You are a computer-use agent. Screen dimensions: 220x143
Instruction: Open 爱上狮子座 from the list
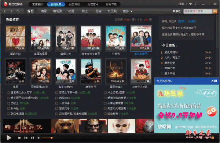point(25,98)
